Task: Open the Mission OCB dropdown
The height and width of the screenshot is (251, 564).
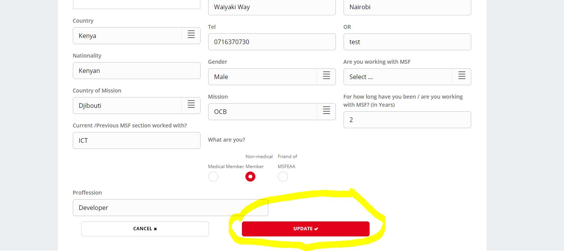Action: pos(272,112)
